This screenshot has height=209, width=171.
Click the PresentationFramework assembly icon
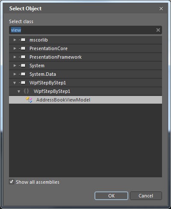[23, 57]
